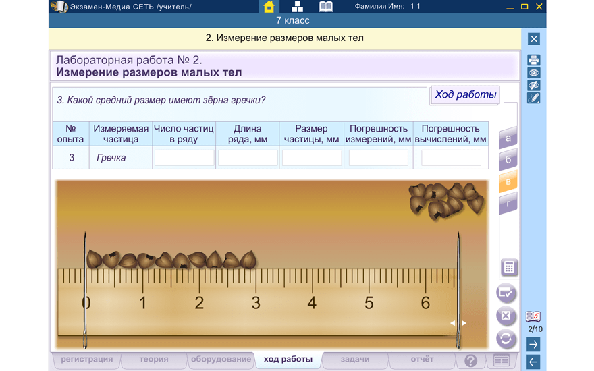Click the «Размер частицы, мм» input
Image resolution: width=594 pixels, height=371 pixels.
coord(312,158)
